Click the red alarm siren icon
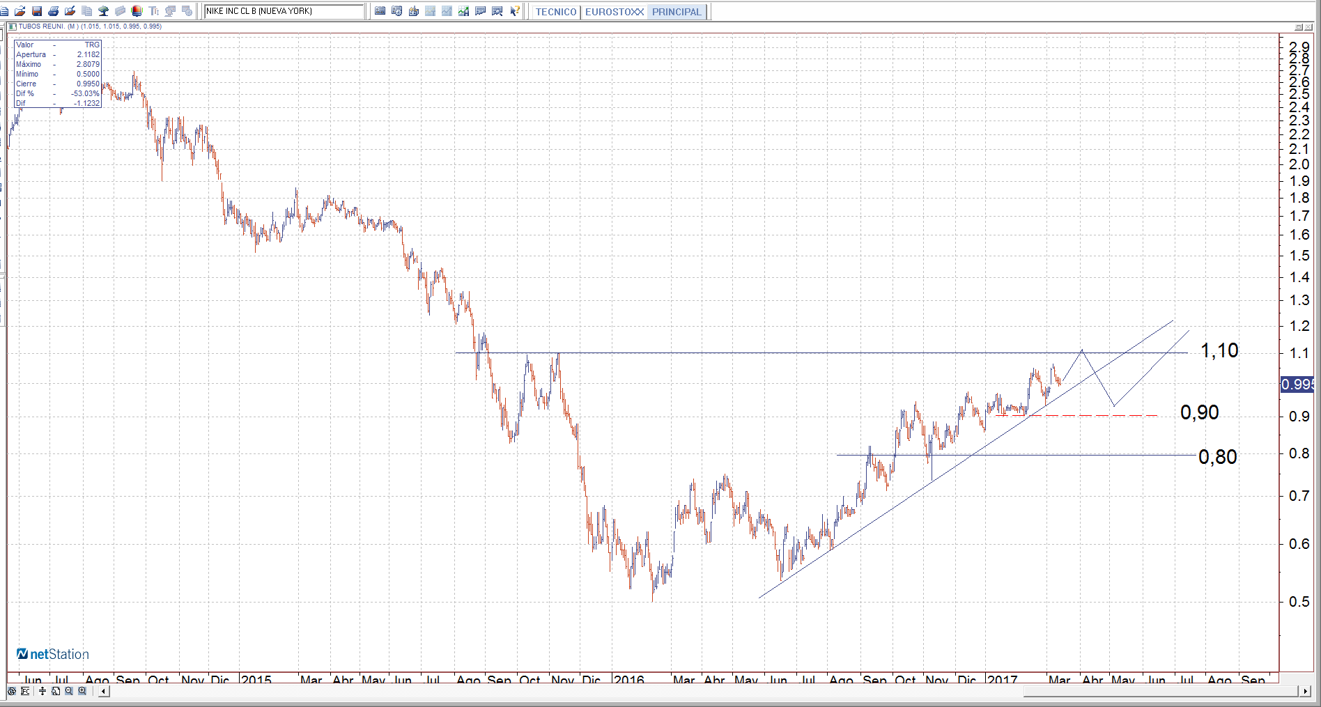The width and height of the screenshot is (1321, 707). (x=137, y=11)
